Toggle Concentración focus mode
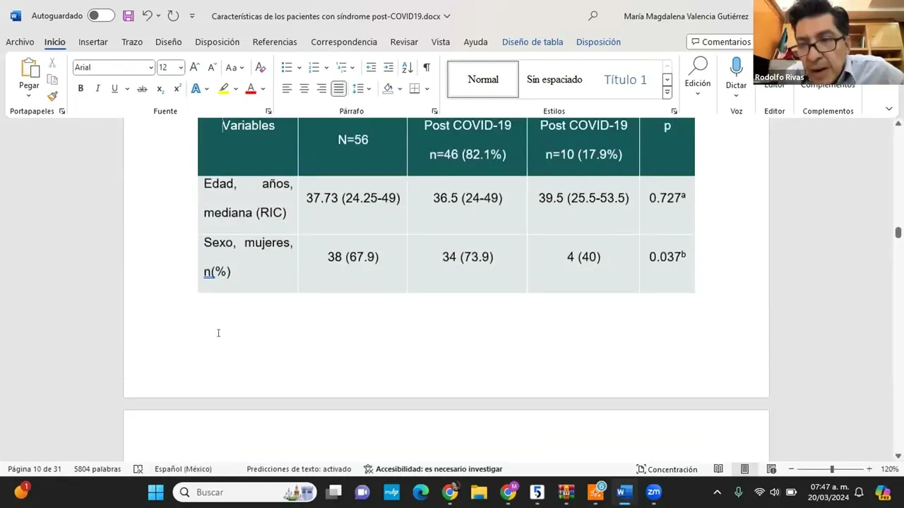Viewport: 904px width, 508px height. pyautogui.click(x=667, y=469)
